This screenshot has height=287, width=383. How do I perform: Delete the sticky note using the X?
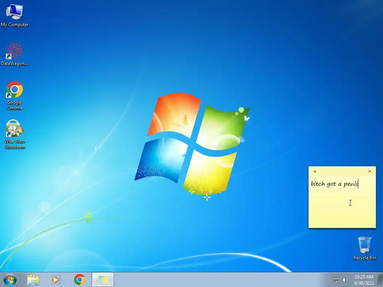[370, 171]
